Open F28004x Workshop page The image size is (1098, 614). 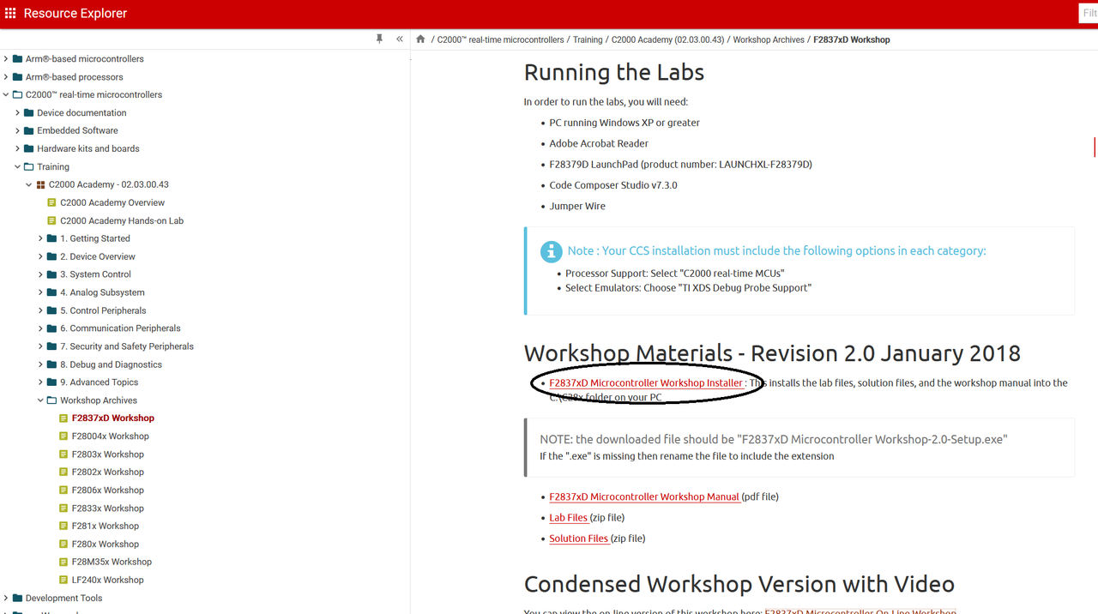[111, 436]
